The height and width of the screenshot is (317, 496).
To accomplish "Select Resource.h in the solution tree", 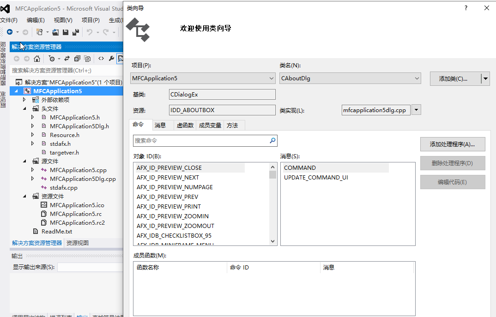I will [65, 135].
